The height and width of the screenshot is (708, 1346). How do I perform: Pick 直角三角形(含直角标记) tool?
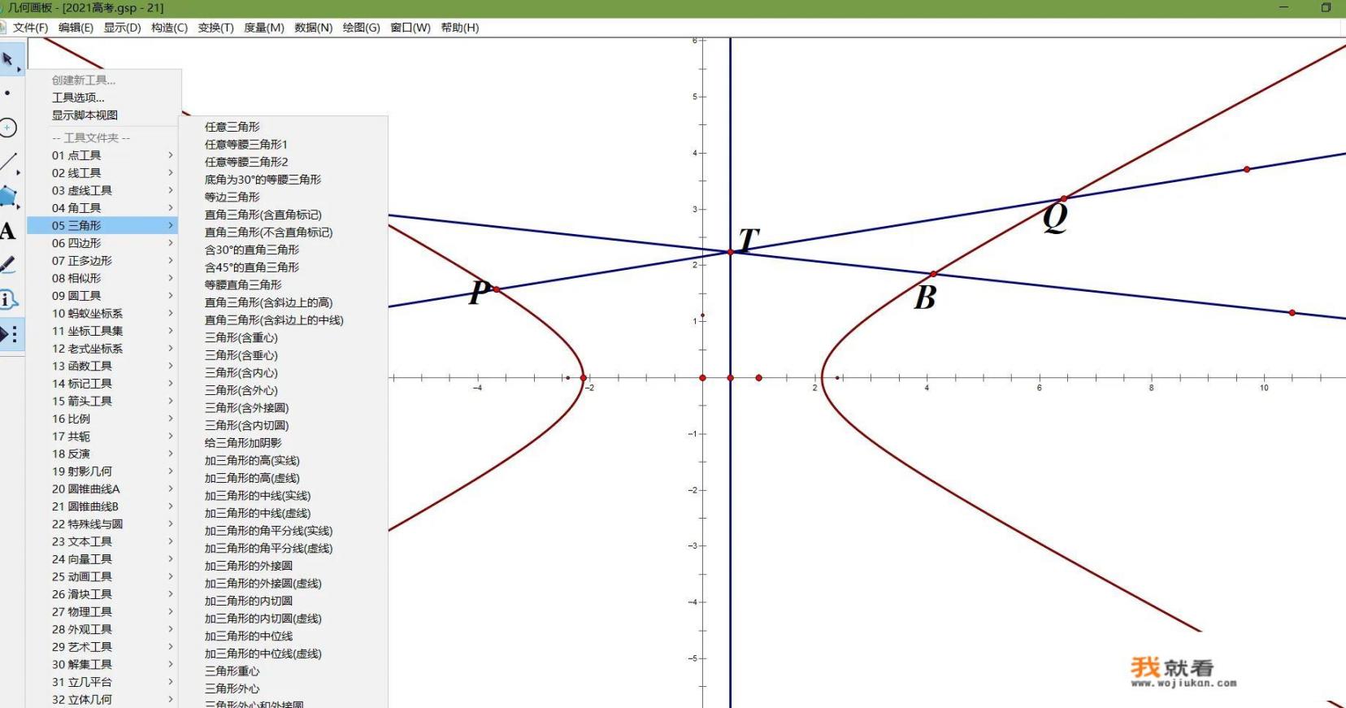263,215
